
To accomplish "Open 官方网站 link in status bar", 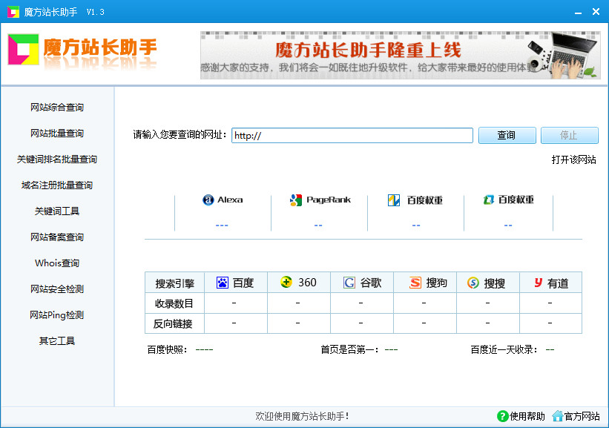I will [x=582, y=416].
